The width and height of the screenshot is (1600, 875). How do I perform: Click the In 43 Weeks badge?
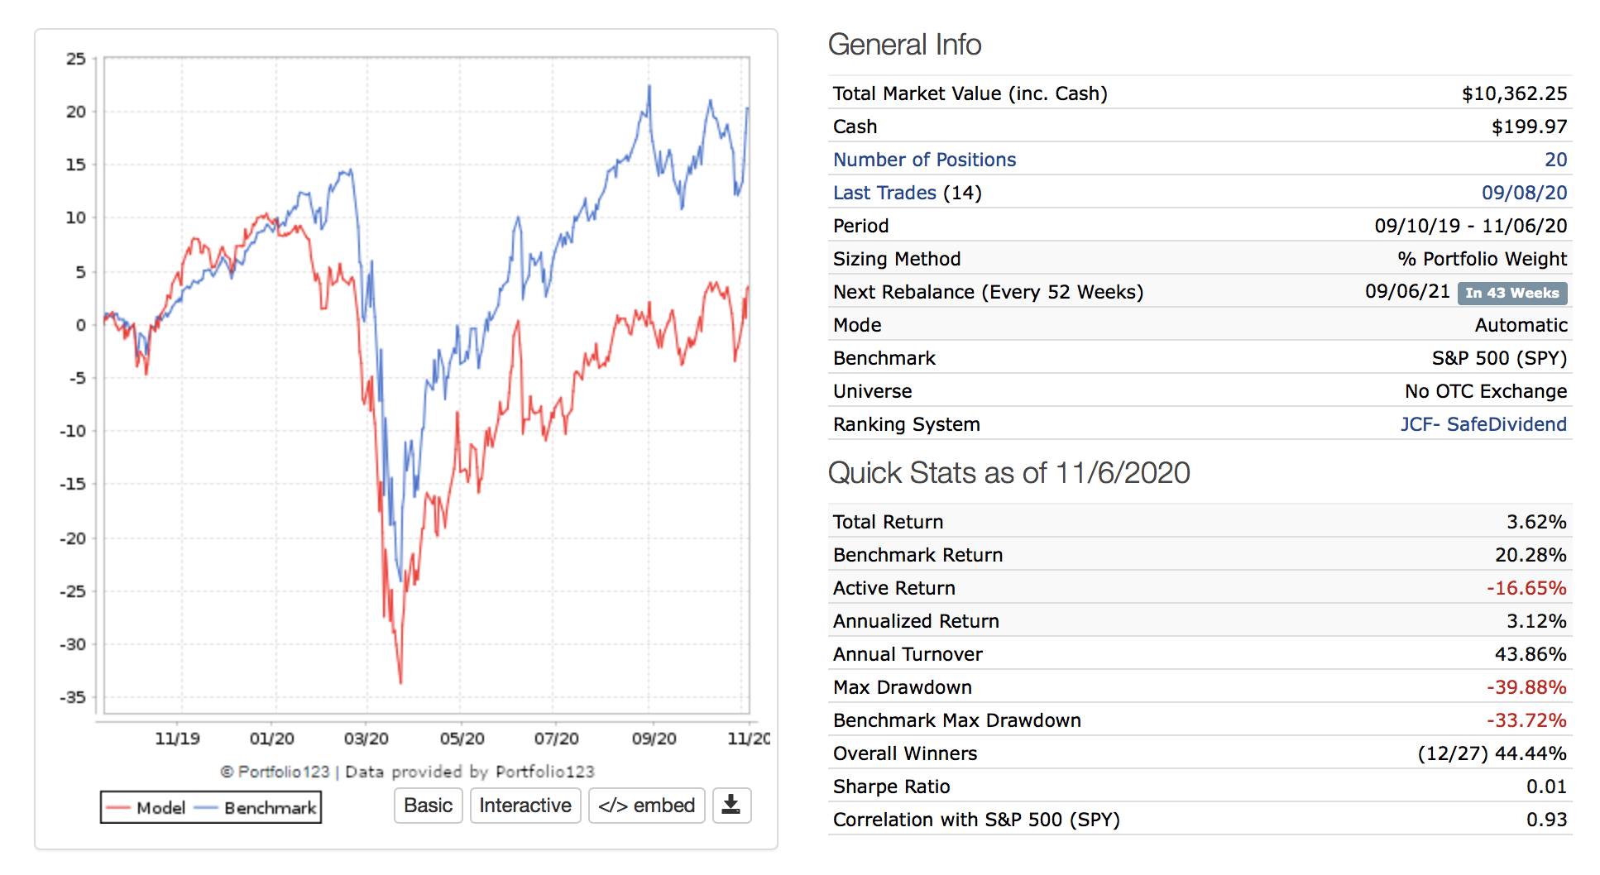pos(1511,293)
